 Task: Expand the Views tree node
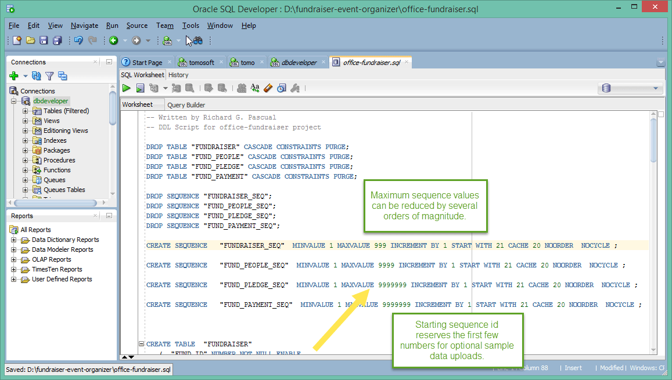pyautogui.click(x=26, y=121)
